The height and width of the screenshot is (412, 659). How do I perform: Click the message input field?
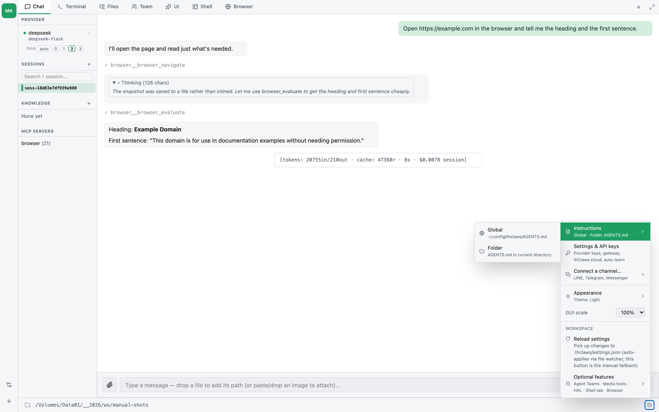pyautogui.click(x=340, y=385)
